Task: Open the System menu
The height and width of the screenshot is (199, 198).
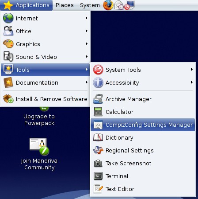Action: [x=90, y=5]
